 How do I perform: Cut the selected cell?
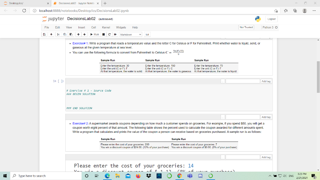pos(59,34)
